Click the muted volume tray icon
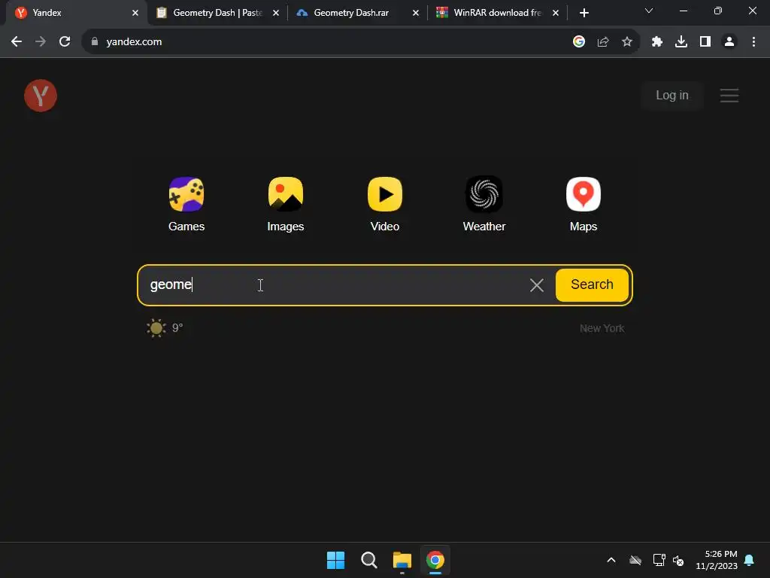The image size is (770, 578). point(678,560)
